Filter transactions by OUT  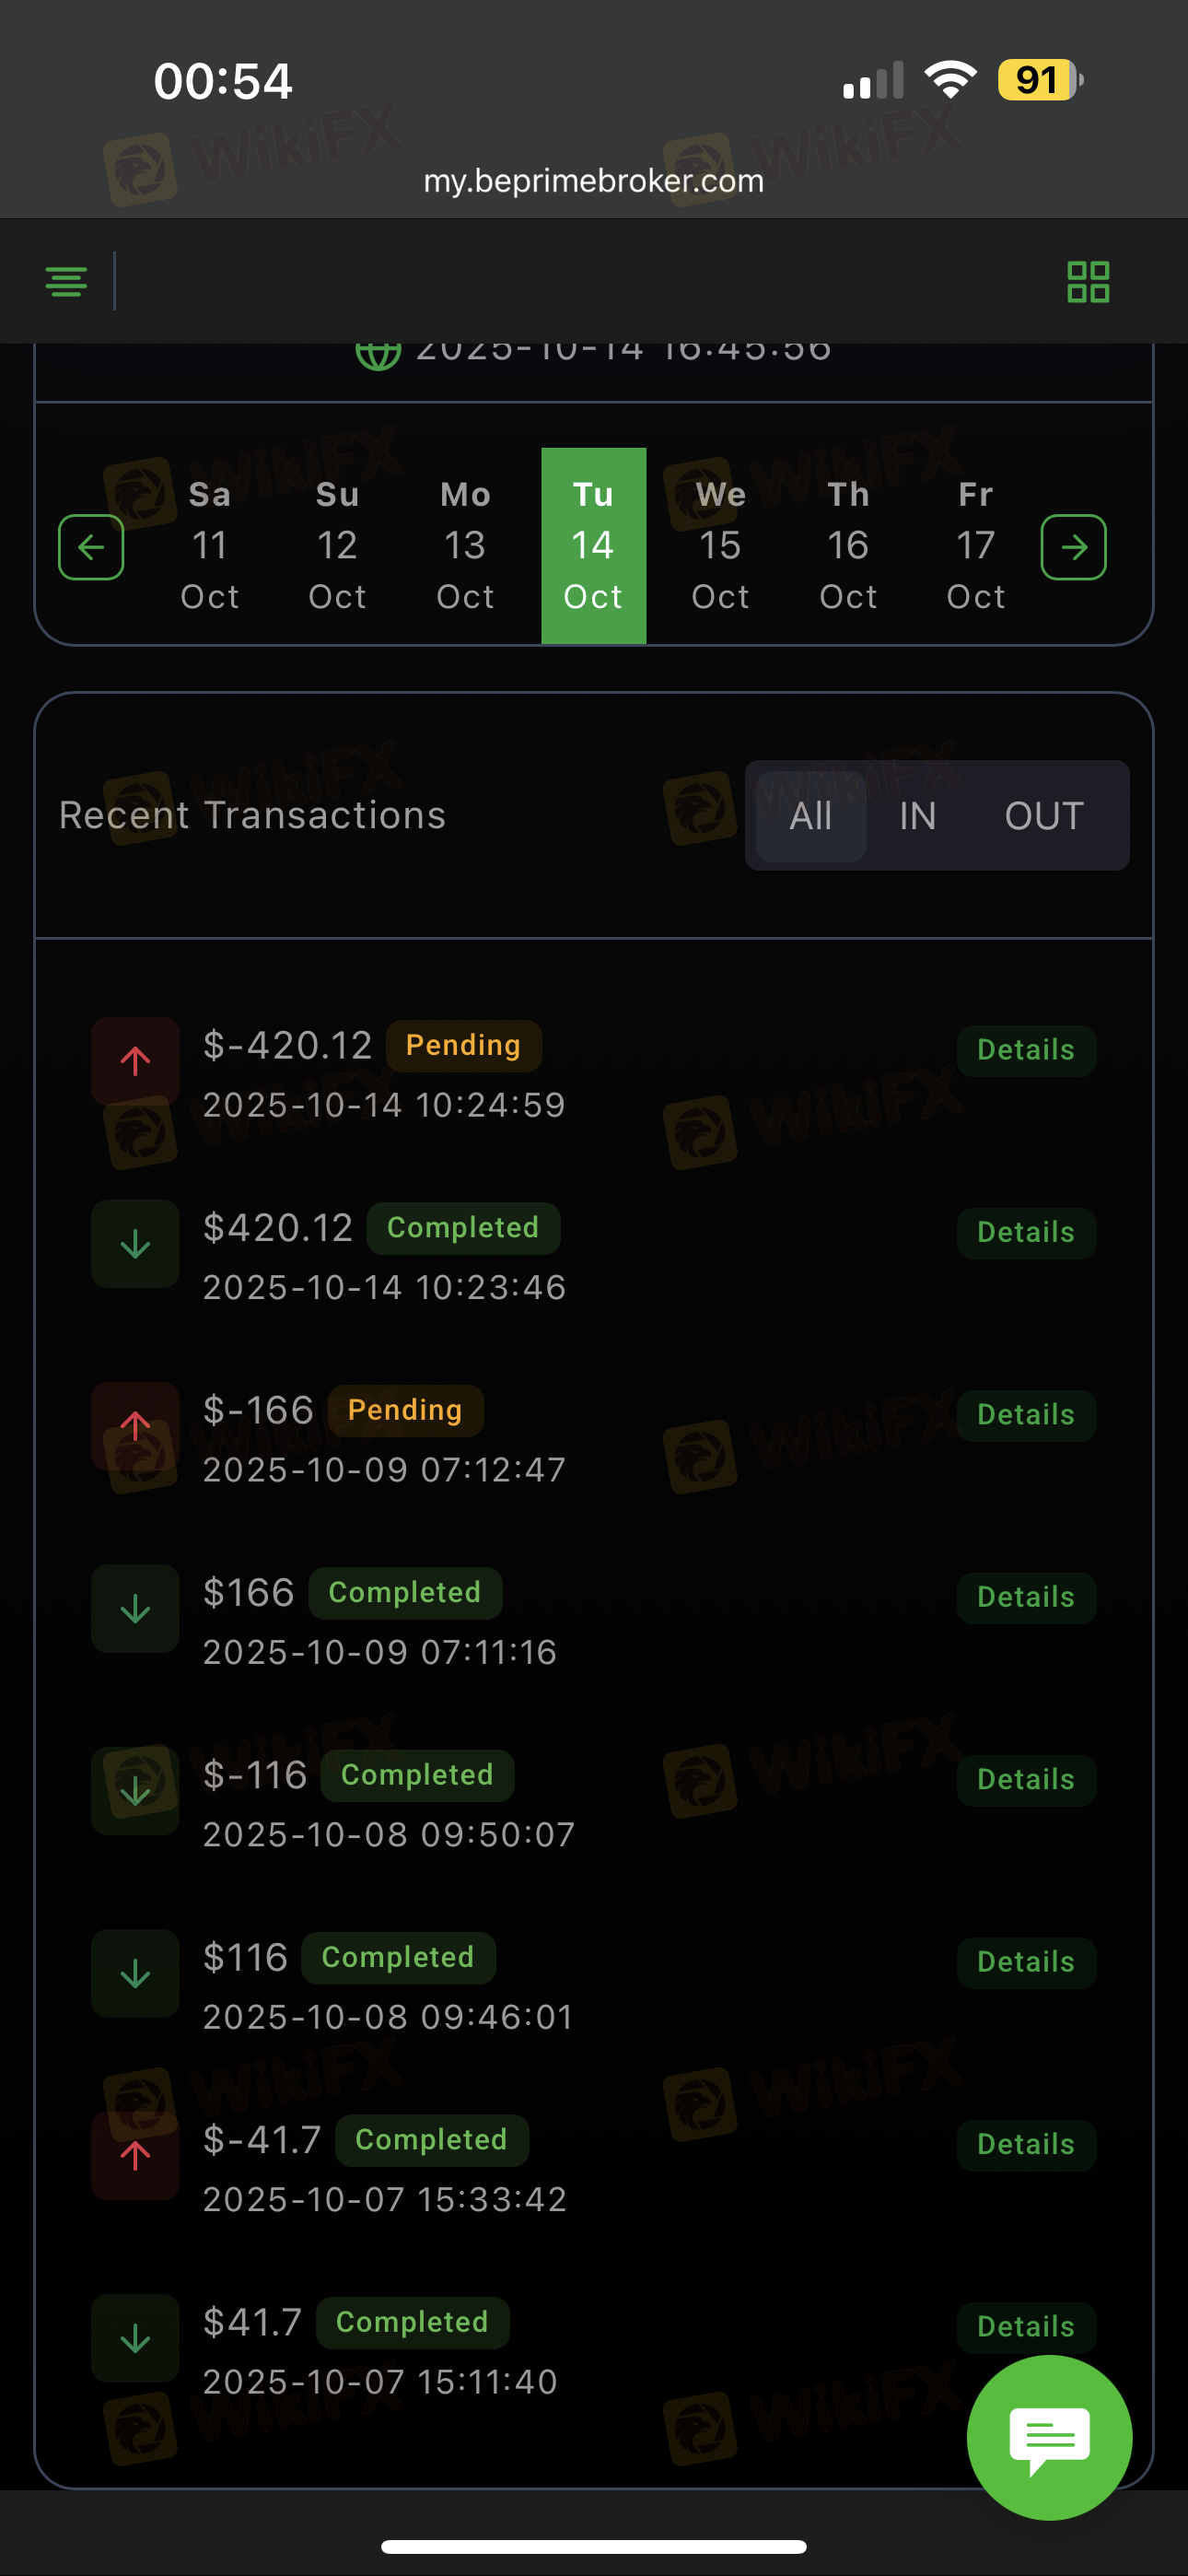1043,816
